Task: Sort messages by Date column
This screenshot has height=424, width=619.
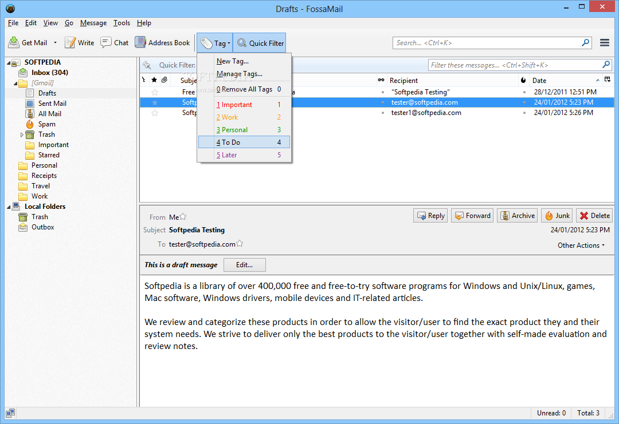Action: [x=566, y=80]
